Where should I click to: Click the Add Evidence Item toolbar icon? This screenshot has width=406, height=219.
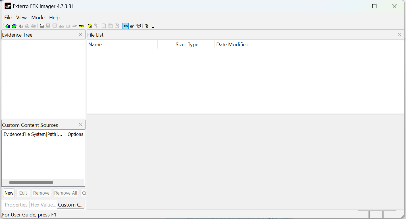(x=8, y=26)
